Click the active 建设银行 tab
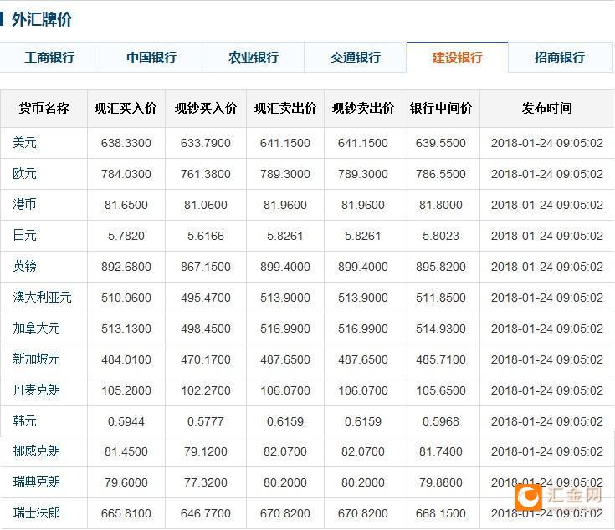This screenshot has width=615, height=530. tap(458, 58)
